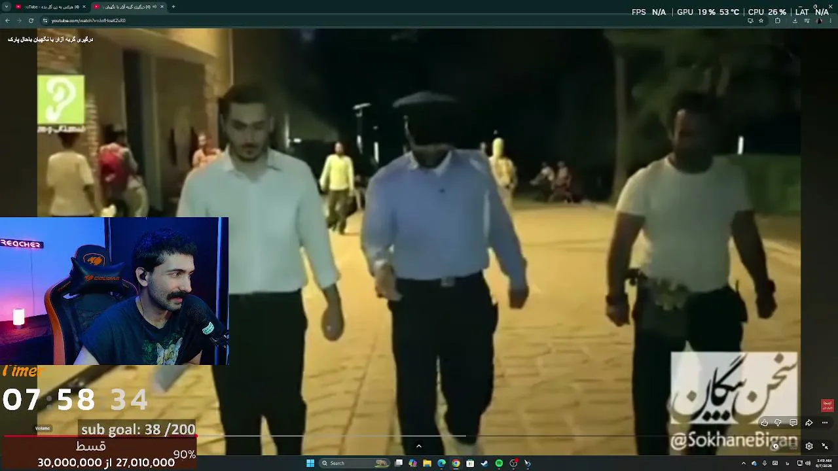Go back to the previous page
Image resolution: width=838 pixels, height=471 pixels.
[x=7, y=20]
